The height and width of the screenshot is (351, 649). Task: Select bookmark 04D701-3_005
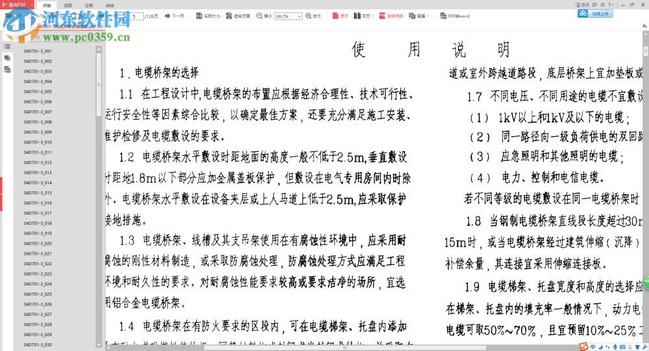[x=38, y=92]
